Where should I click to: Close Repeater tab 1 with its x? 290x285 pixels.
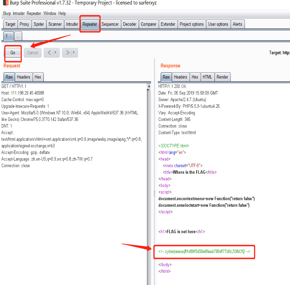10,36
